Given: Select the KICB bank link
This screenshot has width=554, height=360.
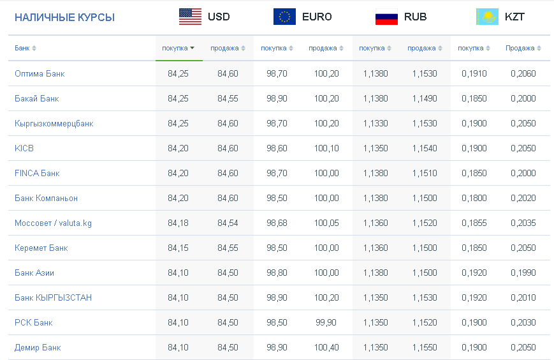Looking at the screenshot, I should (x=24, y=148).
